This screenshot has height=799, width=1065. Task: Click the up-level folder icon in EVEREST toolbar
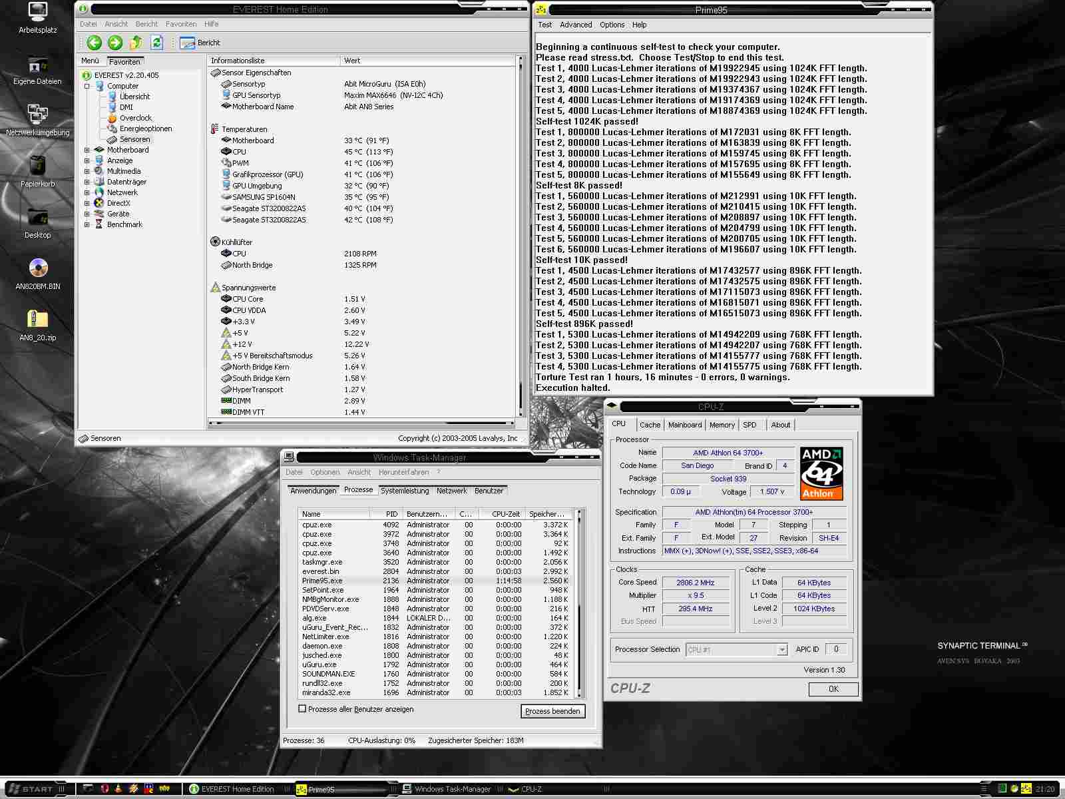[x=136, y=43]
